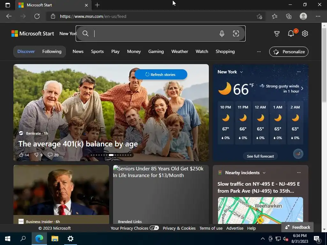Go back with the browser back arrow
This screenshot has height=245, width=327.
(x=9, y=16)
